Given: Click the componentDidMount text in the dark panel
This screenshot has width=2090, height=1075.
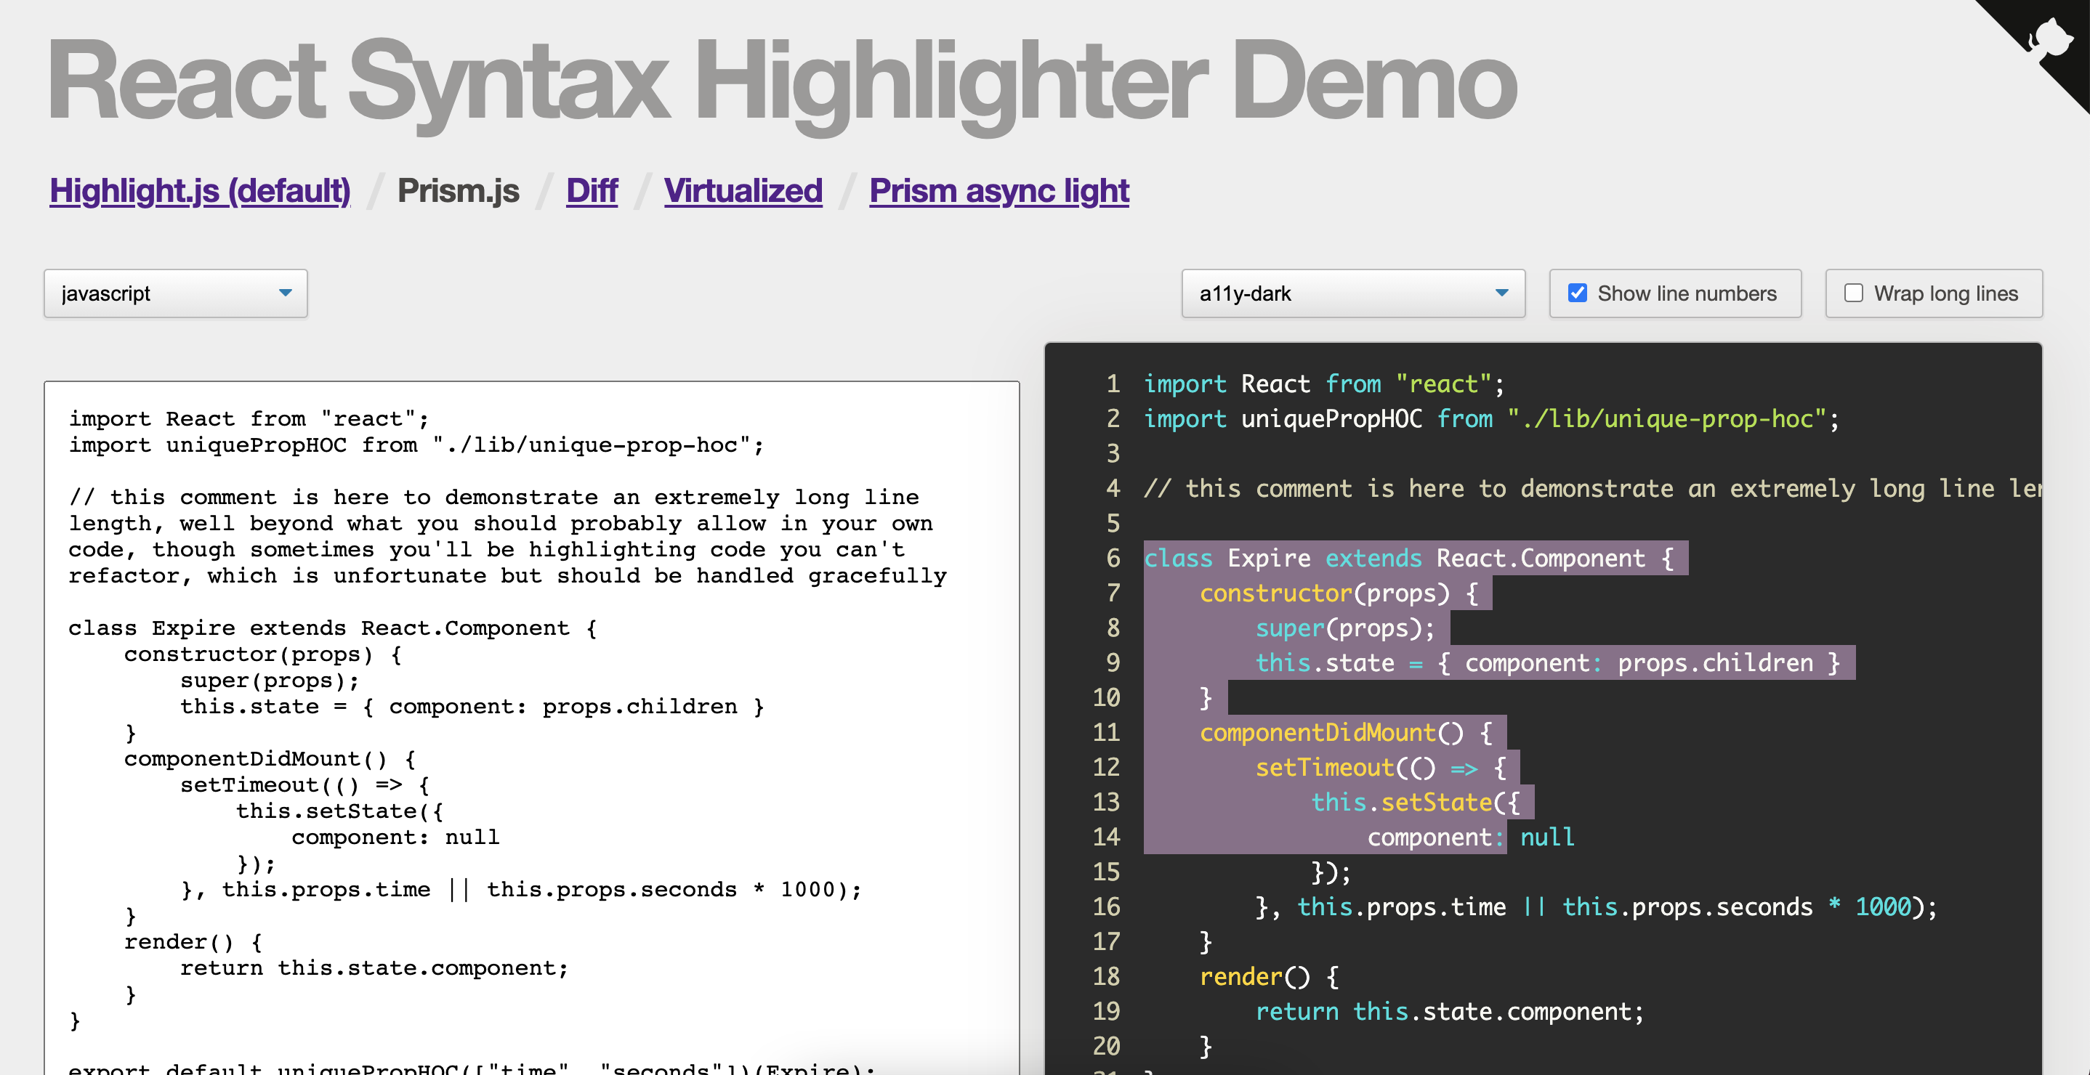Looking at the screenshot, I should (x=1318, y=733).
